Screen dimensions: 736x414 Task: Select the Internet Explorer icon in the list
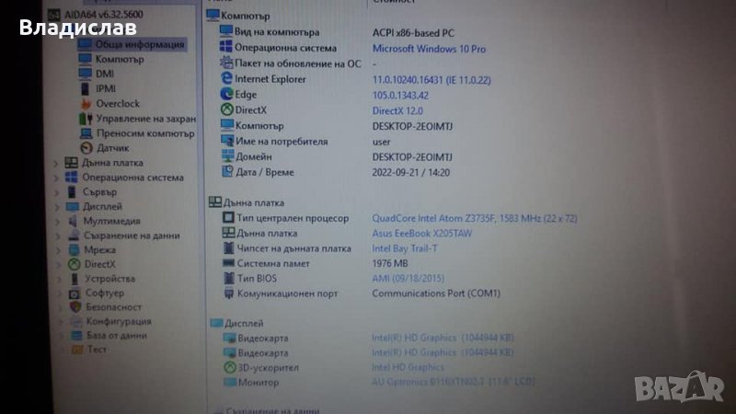point(226,79)
